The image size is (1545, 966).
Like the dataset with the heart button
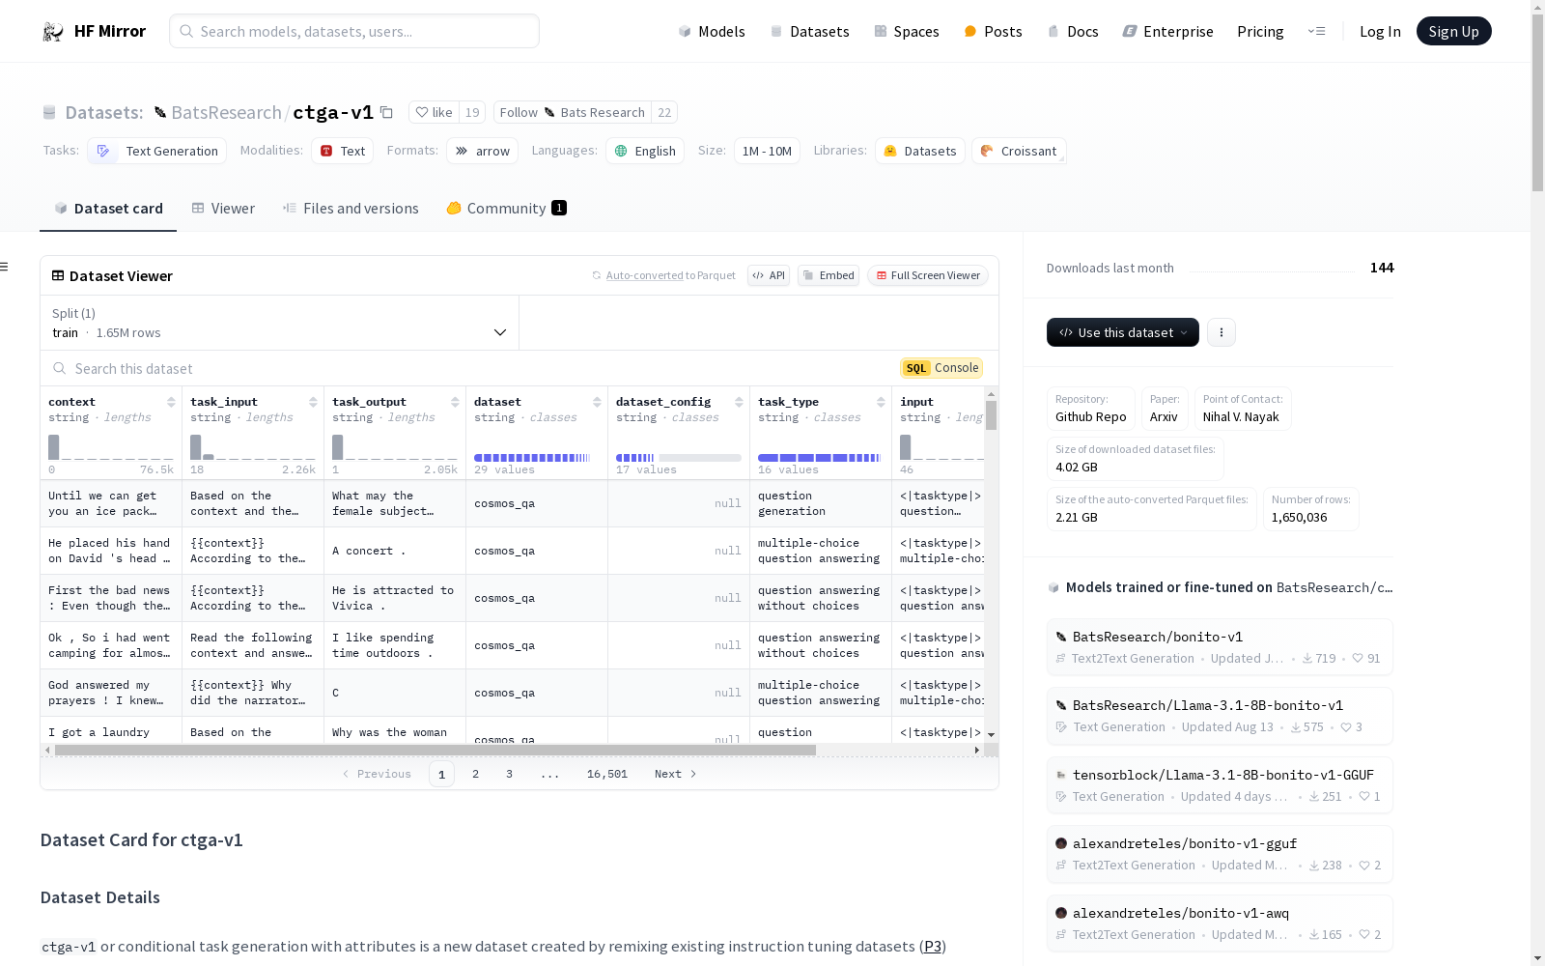[x=434, y=112]
